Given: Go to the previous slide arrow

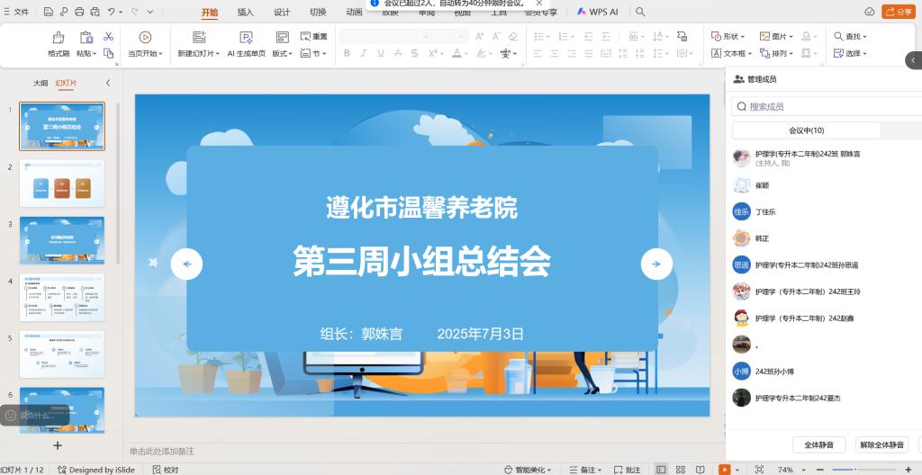Looking at the screenshot, I should (x=186, y=264).
